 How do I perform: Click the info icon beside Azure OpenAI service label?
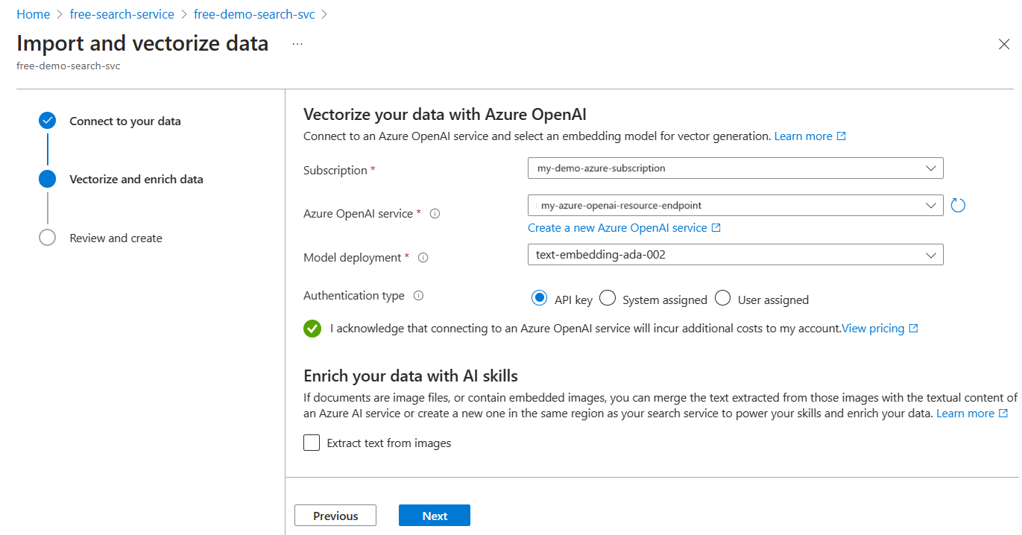click(x=435, y=214)
